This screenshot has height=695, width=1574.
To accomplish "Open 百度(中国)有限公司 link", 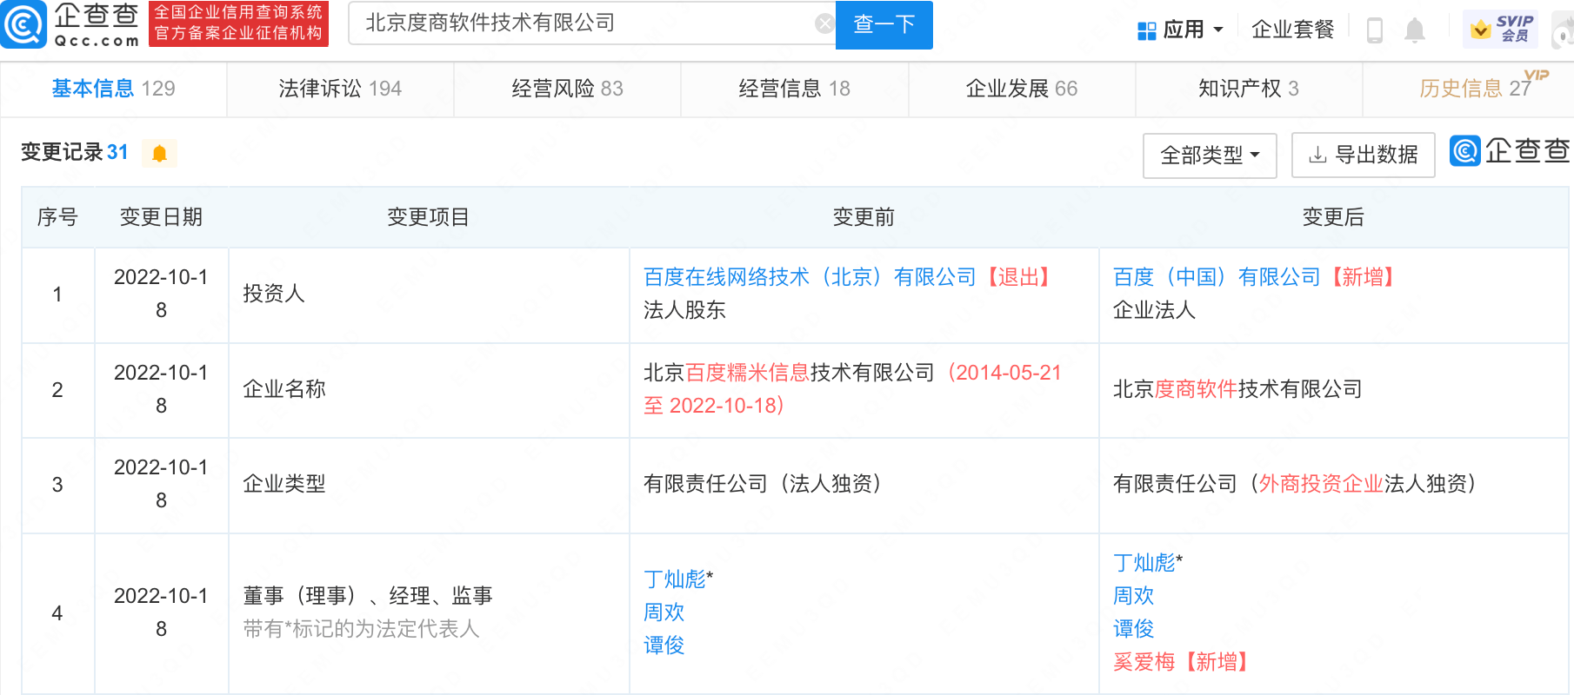I will (1217, 277).
